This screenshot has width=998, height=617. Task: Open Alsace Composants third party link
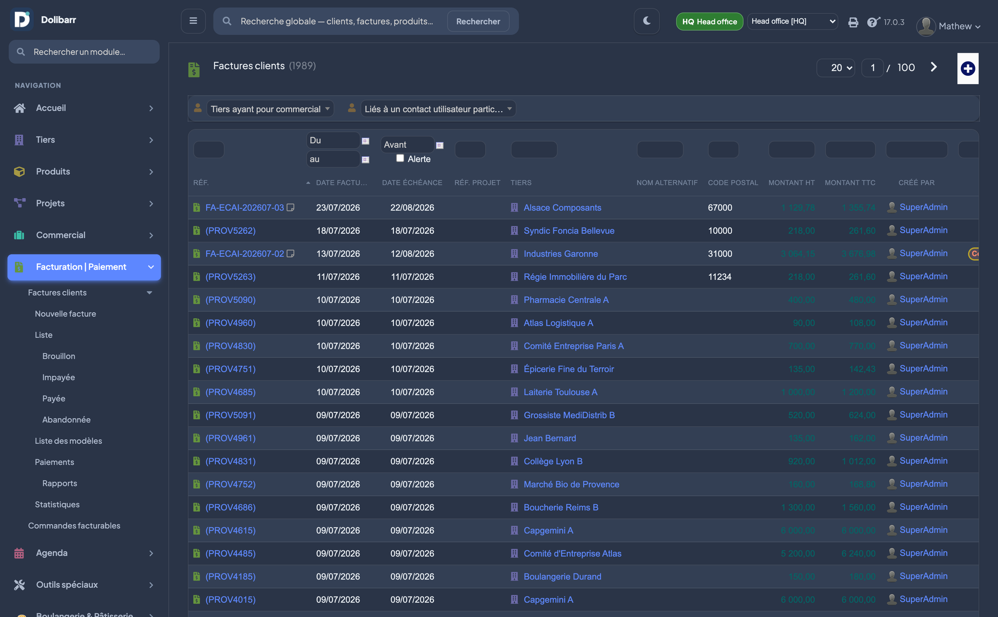pyautogui.click(x=562, y=208)
